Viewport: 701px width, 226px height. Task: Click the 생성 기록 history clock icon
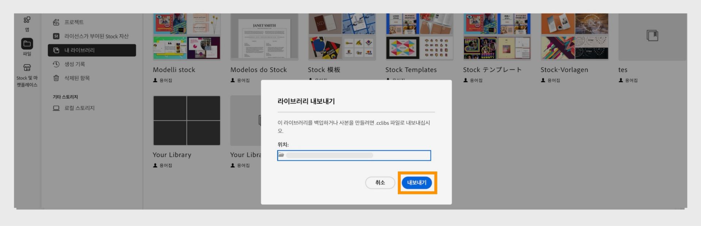pyautogui.click(x=56, y=64)
